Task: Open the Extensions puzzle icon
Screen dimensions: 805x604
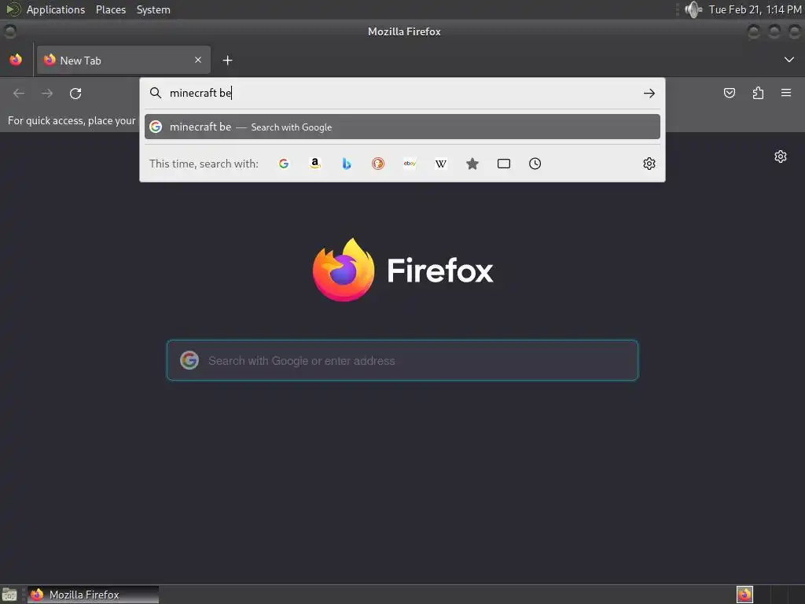Action: pos(758,93)
